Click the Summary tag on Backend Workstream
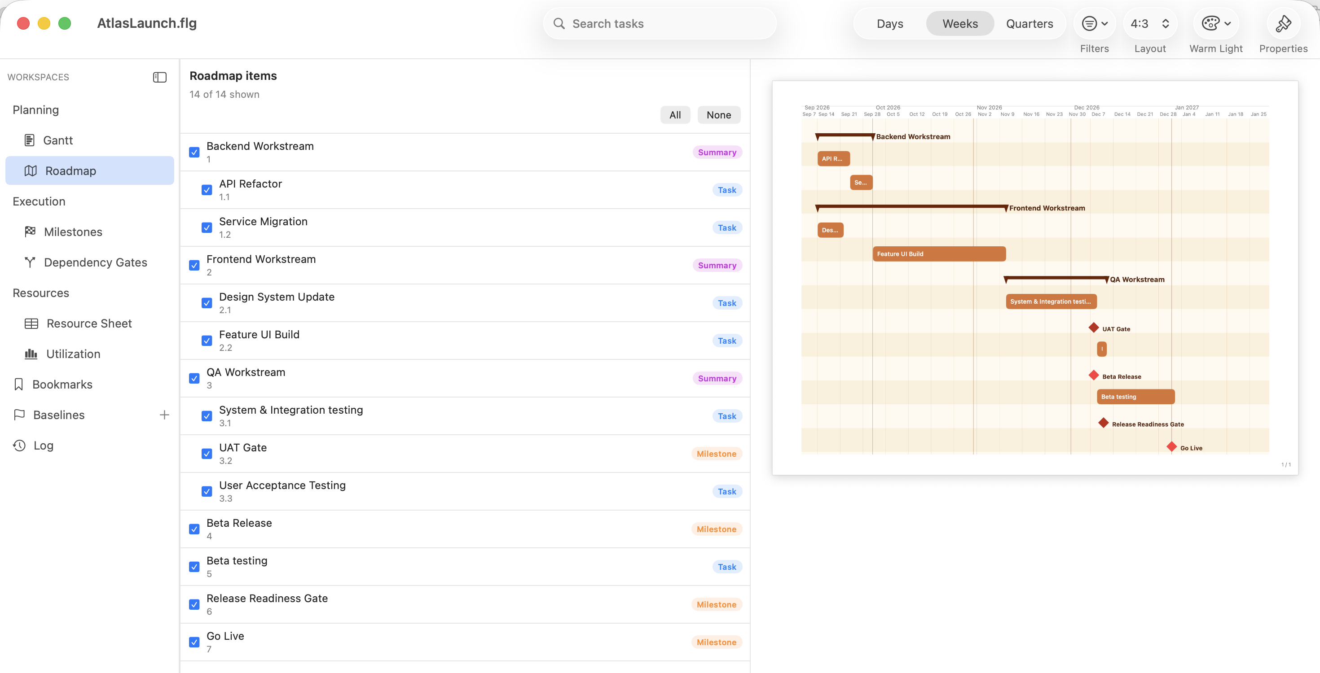The width and height of the screenshot is (1320, 673). click(x=717, y=152)
